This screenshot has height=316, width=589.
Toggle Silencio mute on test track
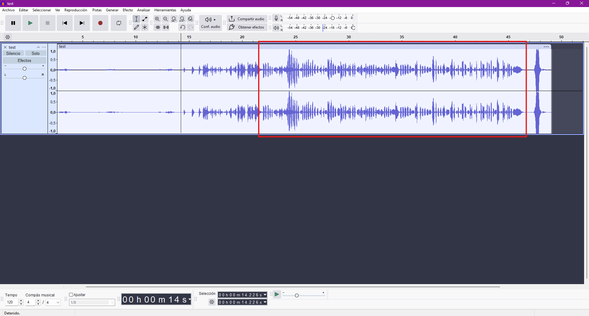click(x=13, y=53)
